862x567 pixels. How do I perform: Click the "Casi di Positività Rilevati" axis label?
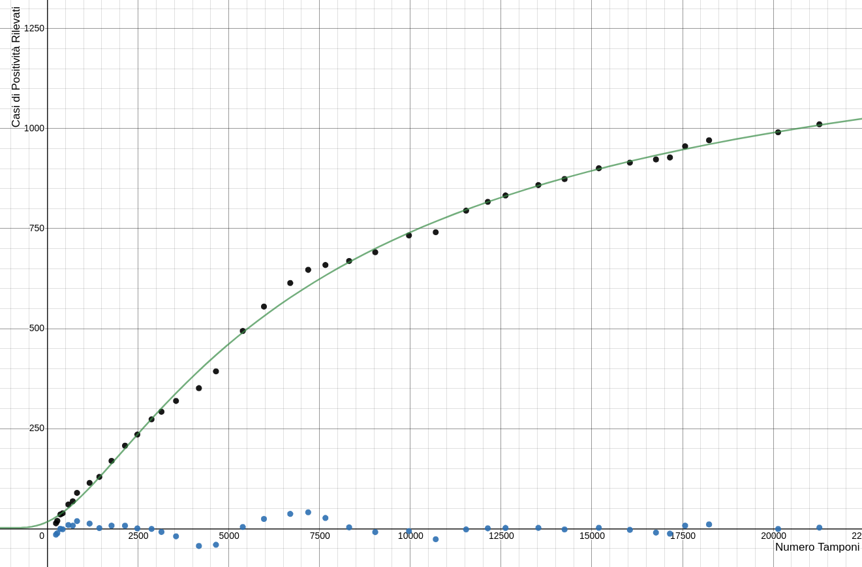click(16, 67)
